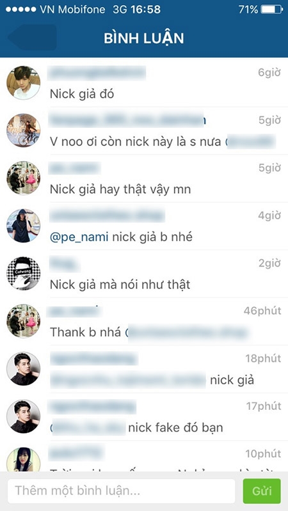Click the @pe_nami mention link
The height and width of the screenshot is (511, 288).
click(x=79, y=237)
